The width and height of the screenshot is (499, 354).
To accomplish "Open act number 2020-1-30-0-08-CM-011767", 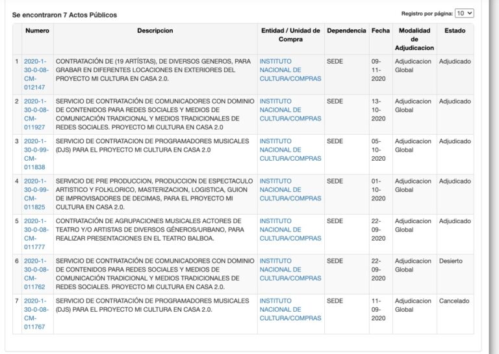I will 36,314.
